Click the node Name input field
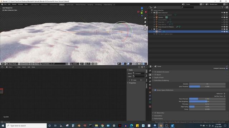 click(138, 74)
